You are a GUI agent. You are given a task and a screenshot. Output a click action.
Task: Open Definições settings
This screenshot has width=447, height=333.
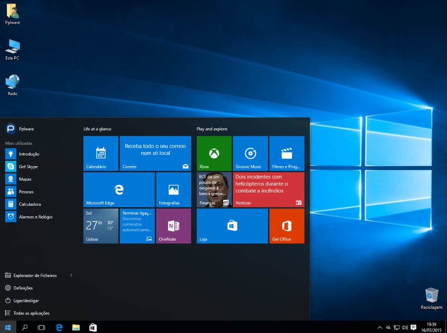coord(23,288)
